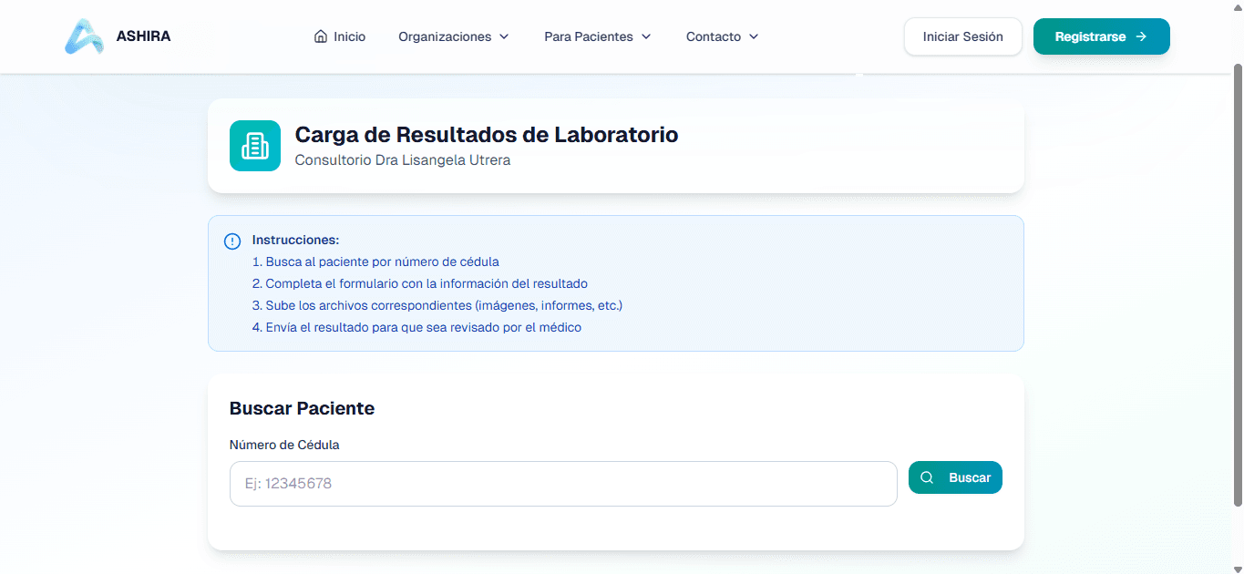1244x574 pixels.
Task: Click the info circle icon in the instructions box
Action: 232,241
